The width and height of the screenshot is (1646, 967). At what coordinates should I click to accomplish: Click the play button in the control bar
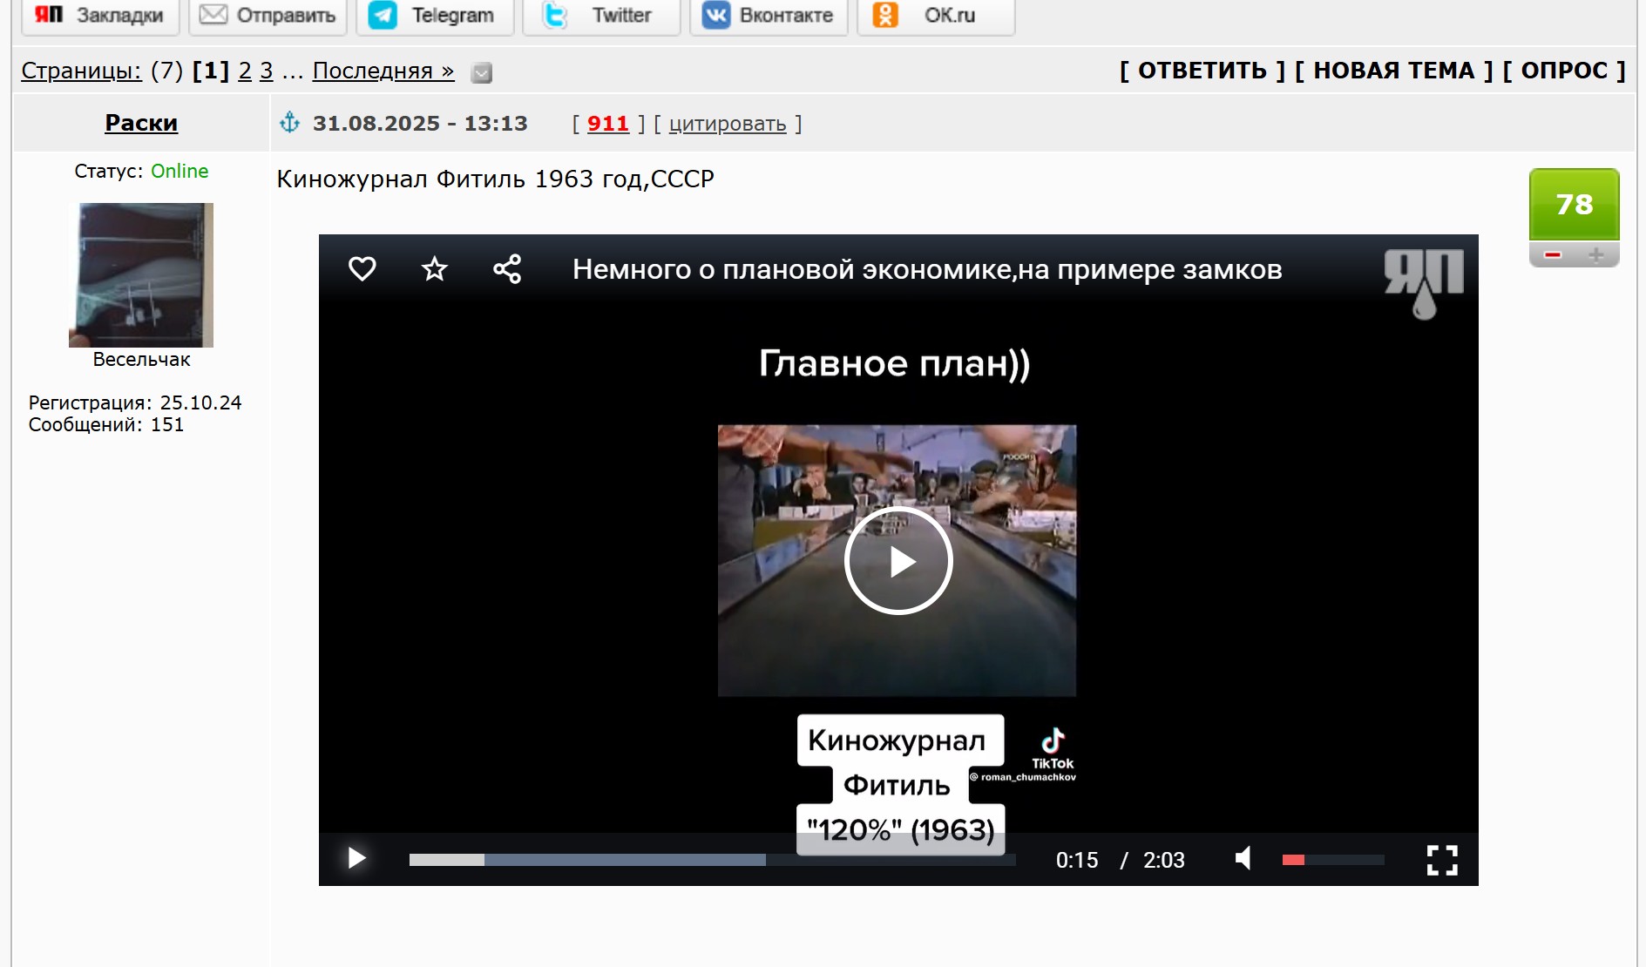click(356, 859)
